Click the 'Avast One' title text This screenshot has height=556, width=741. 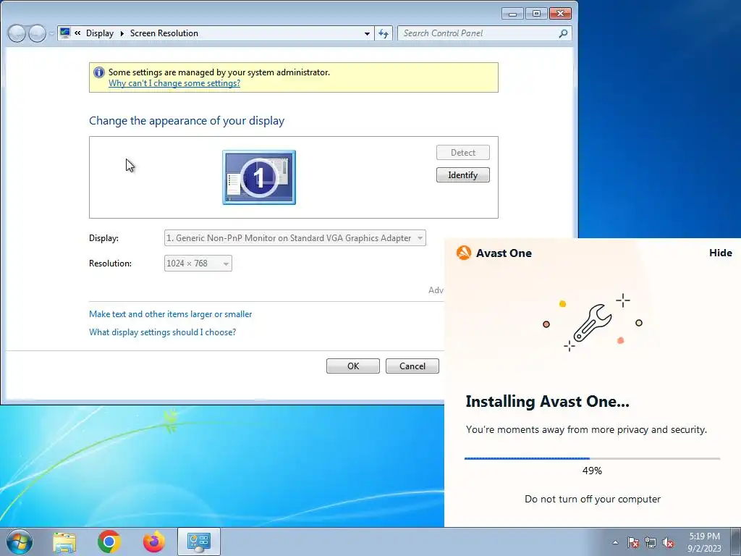[x=504, y=253]
